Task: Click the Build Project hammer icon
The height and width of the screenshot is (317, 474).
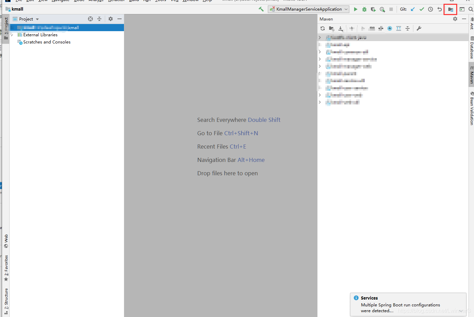Action: click(261, 9)
